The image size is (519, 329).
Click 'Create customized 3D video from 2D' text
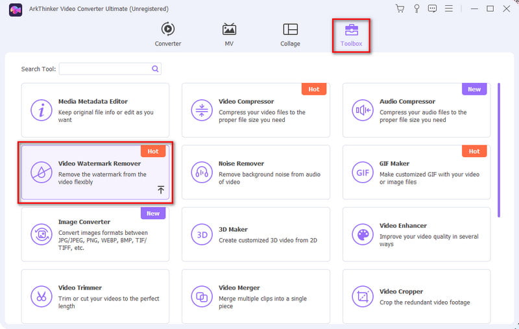[268, 240]
